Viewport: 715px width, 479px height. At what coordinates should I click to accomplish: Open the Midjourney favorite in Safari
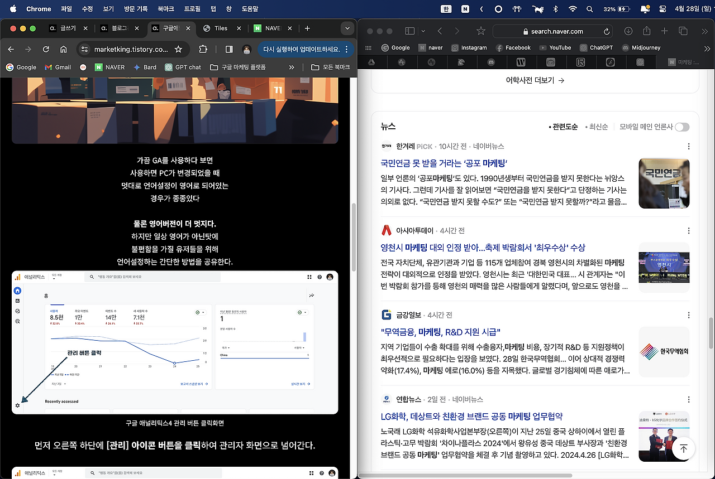click(x=641, y=47)
